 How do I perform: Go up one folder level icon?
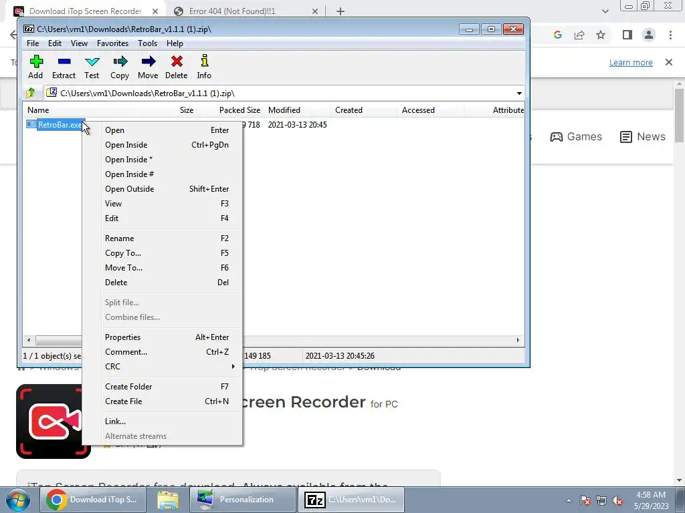point(31,93)
